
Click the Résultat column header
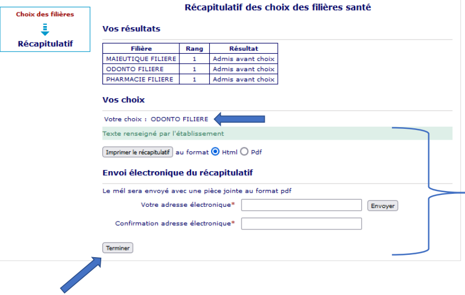(x=243, y=49)
